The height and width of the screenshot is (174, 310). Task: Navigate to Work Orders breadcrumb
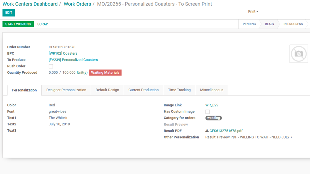pyautogui.click(x=77, y=4)
